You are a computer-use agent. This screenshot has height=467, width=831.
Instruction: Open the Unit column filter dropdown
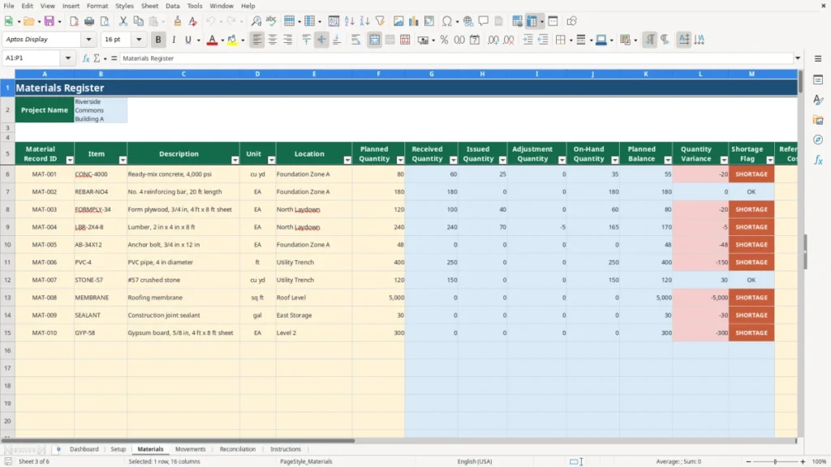click(271, 160)
